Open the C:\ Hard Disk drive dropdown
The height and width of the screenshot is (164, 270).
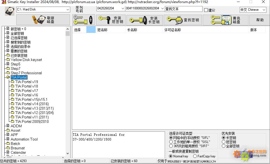68,9
